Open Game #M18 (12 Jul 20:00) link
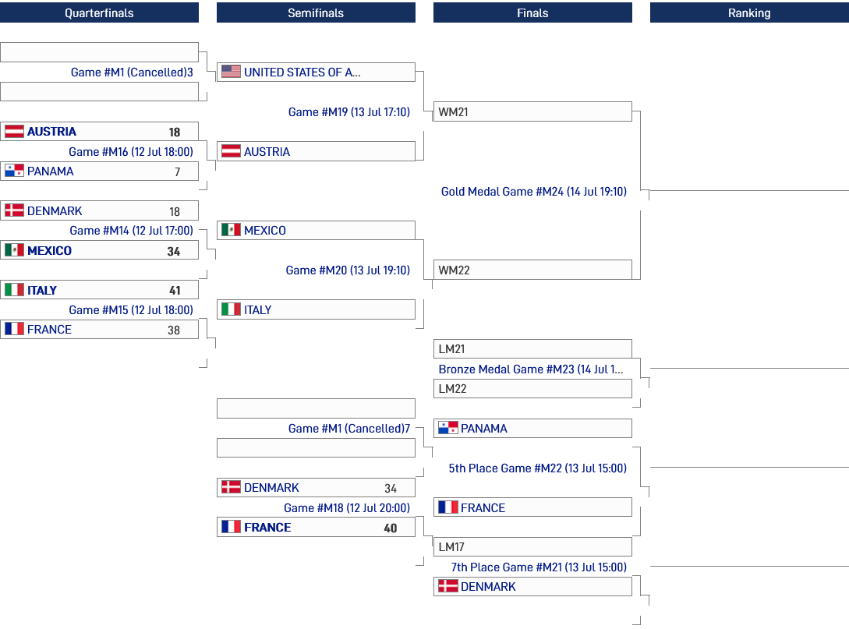This screenshot has height=629, width=849. click(x=347, y=507)
